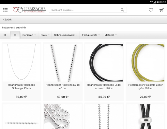Click the 30,00 € price
This screenshot has width=167, height=129.
(x=22, y=97)
